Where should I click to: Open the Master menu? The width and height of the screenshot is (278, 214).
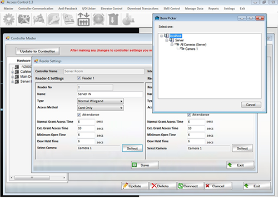[8, 8]
